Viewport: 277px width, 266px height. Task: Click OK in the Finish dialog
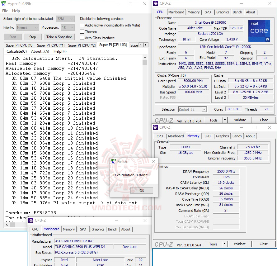142,191
